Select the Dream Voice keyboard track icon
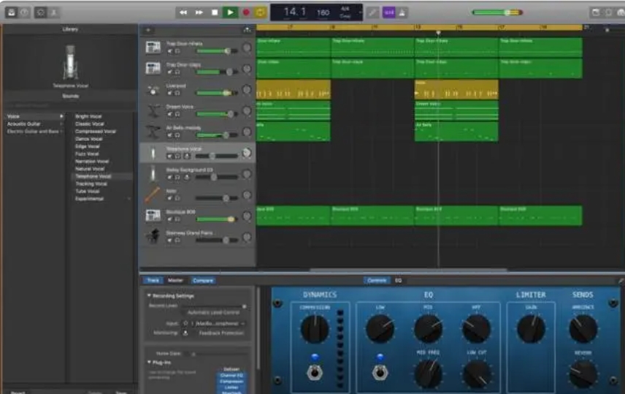Image resolution: width=625 pixels, height=394 pixels. coord(153,110)
